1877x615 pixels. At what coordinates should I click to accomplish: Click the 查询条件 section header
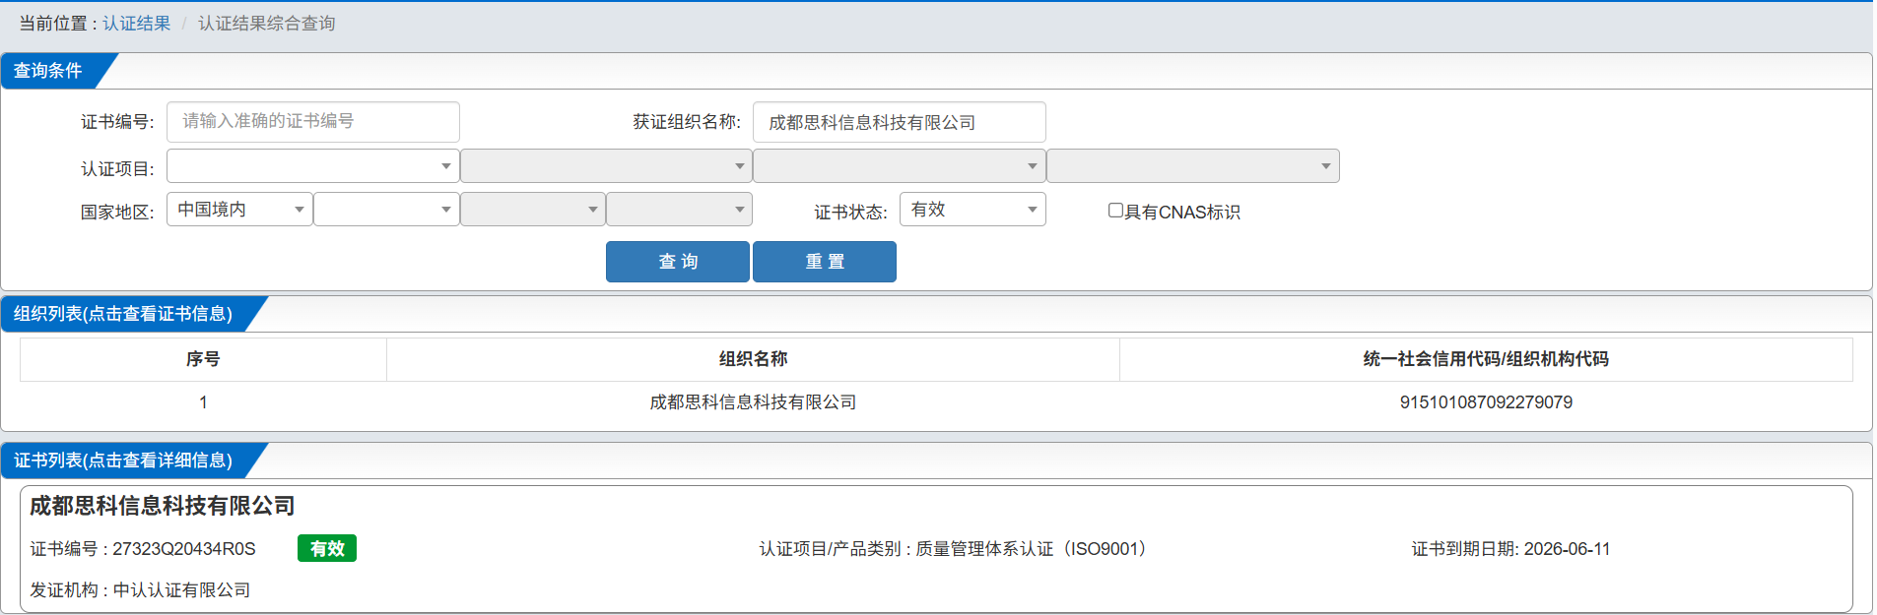[48, 71]
